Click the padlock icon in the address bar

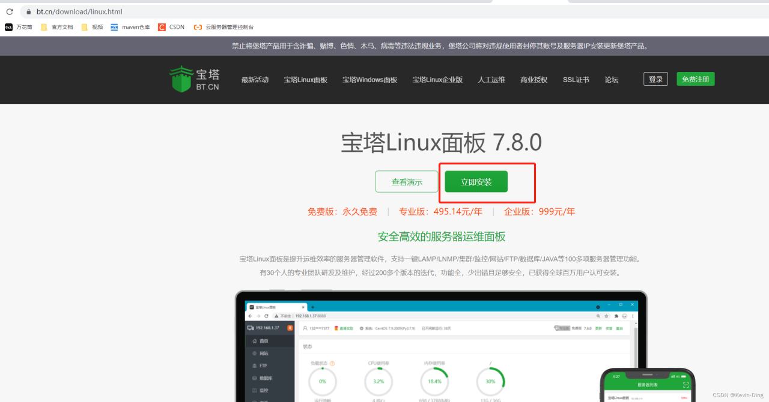tap(28, 11)
